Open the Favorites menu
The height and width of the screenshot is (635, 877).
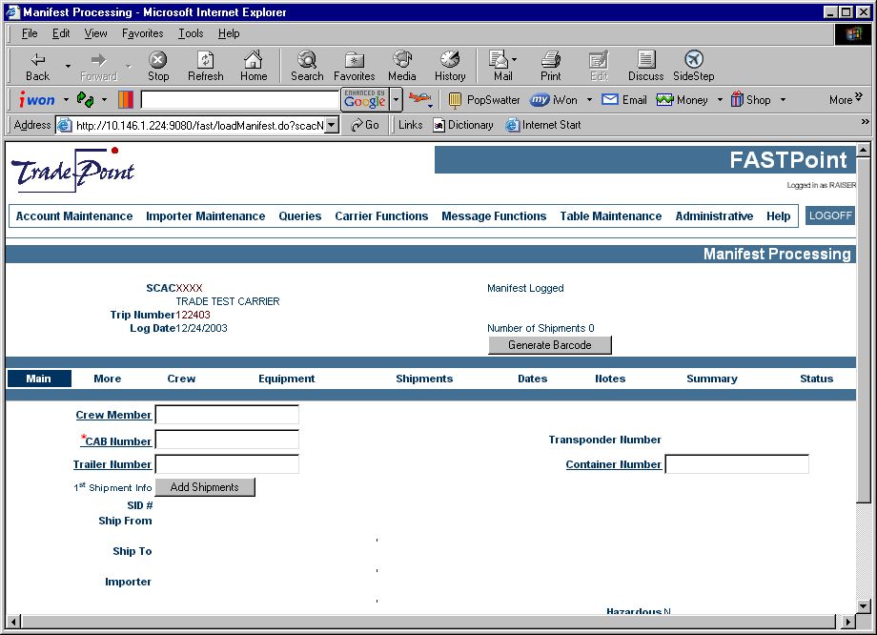(x=143, y=33)
